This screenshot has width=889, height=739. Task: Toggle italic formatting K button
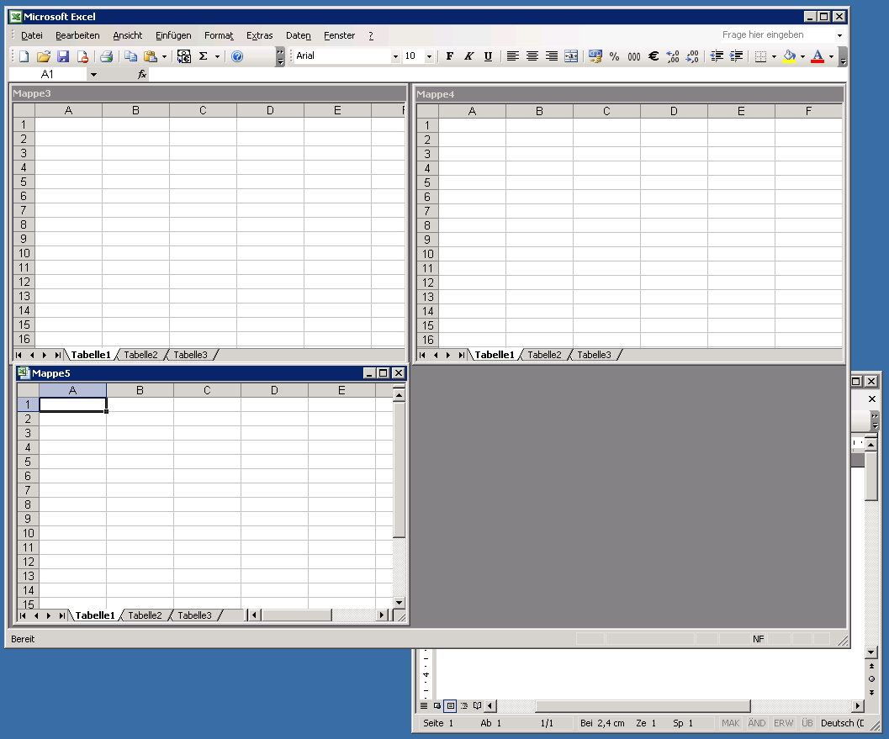tap(468, 56)
